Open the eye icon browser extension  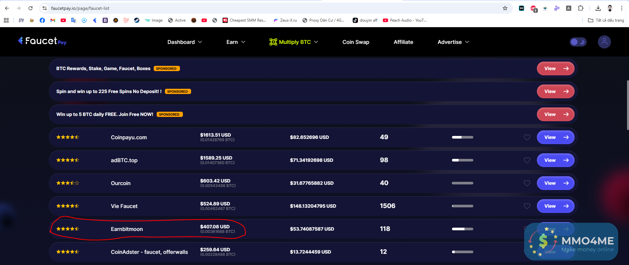pos(545,8)
